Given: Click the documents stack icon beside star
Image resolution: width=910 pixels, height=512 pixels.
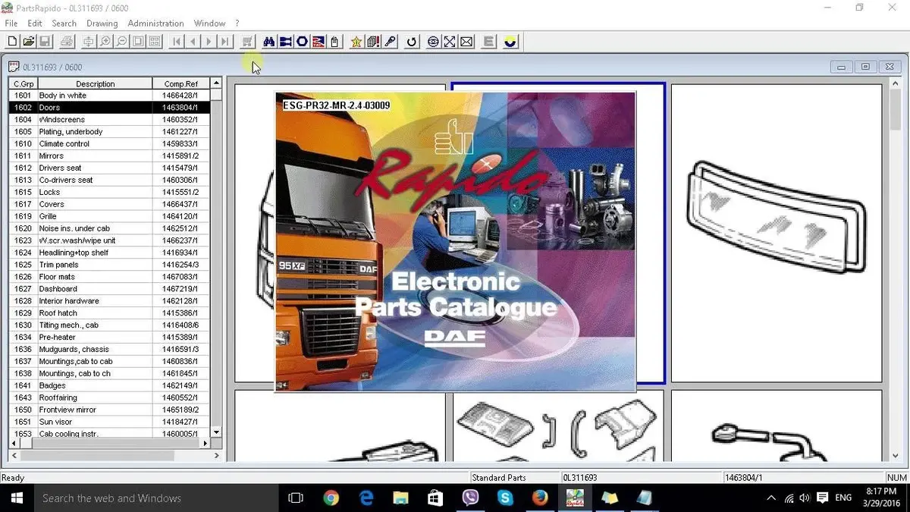Looking at the screenshot, I should [373, 42].
